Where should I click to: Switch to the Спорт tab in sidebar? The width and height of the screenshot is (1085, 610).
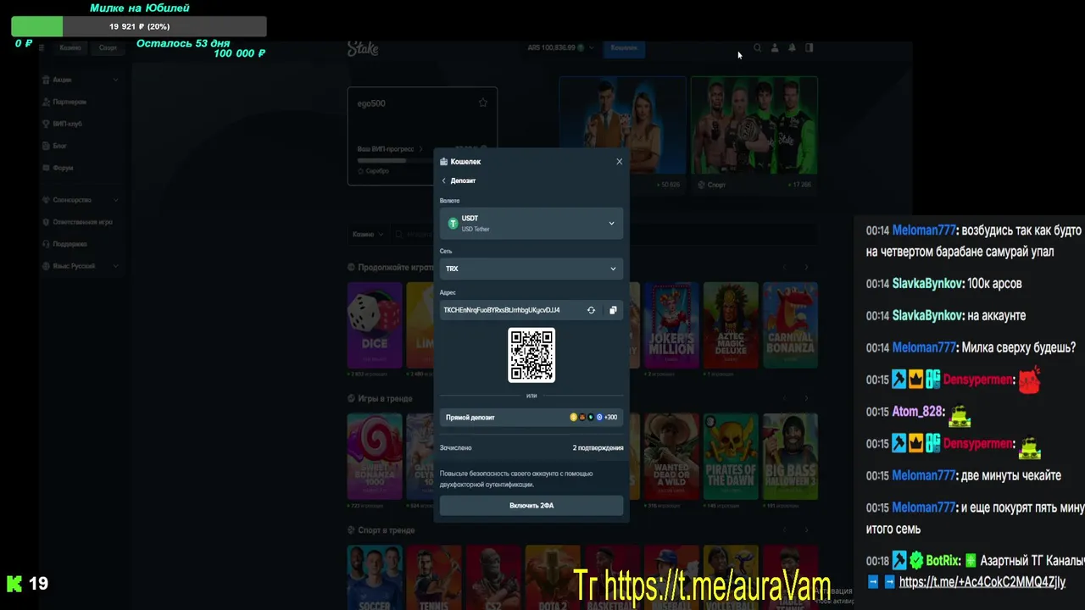pos(108,47)
